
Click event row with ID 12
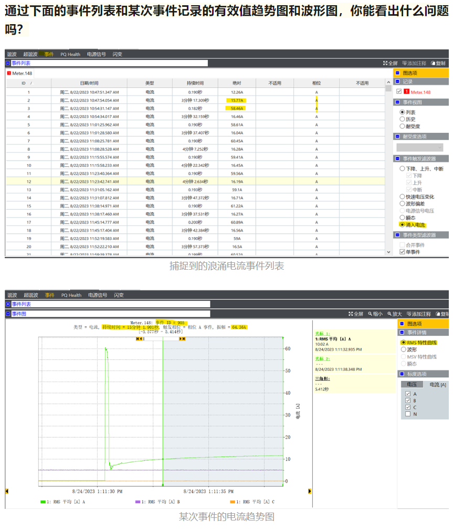pos(157,182)
